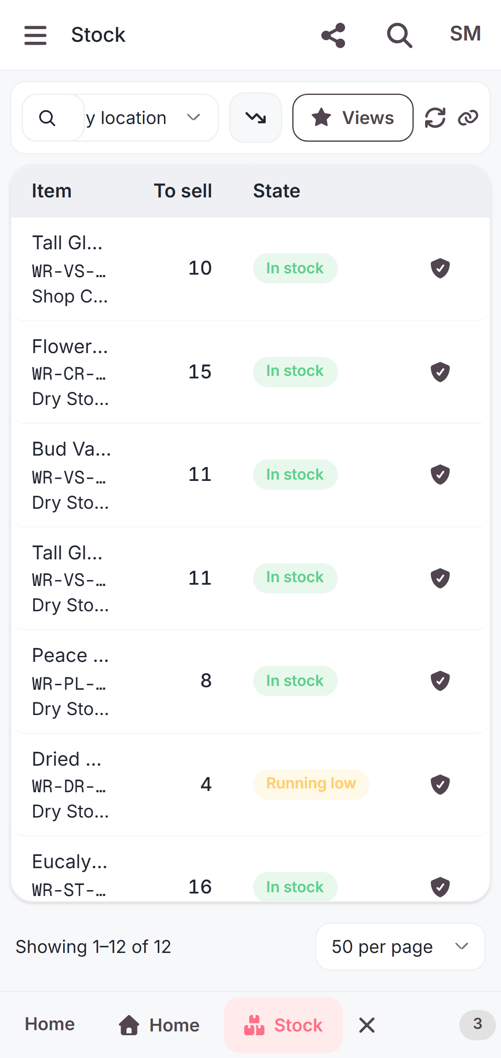Click shield icon on Peace row

440,680
